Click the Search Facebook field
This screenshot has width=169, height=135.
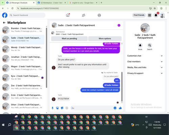pos(27,15)
